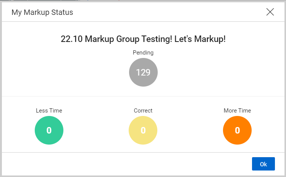Click the zero inside the green badge
286x177 pixels.
point(49,130)
